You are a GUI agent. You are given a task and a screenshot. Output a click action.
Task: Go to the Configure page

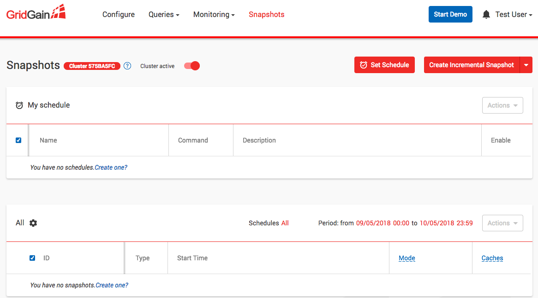click(x=119, y=15)
